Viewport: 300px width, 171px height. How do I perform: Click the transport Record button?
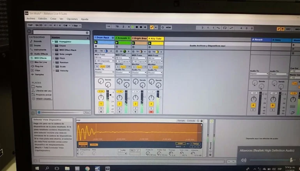pyautogui.click(x=141, y=27)
